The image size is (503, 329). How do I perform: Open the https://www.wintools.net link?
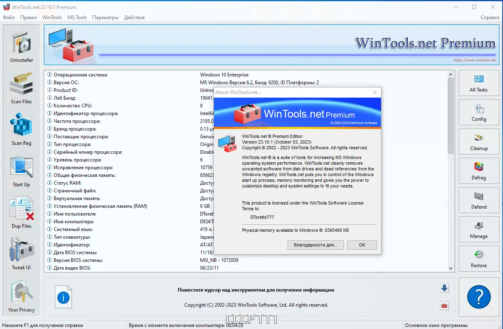[475, 60]
